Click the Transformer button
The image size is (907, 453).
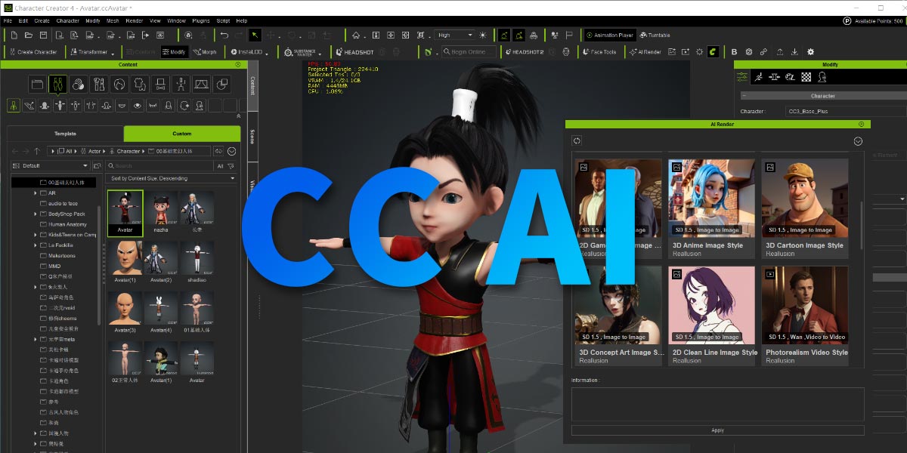coord(88,52)
